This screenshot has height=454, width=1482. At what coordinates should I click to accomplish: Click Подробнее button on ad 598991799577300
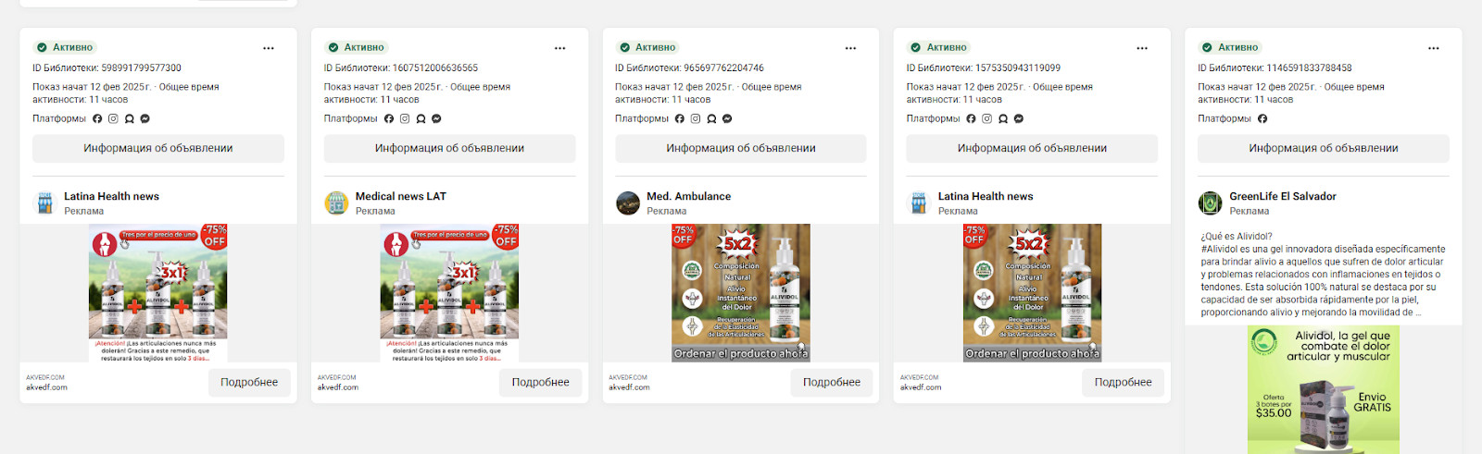click(249, 383)
